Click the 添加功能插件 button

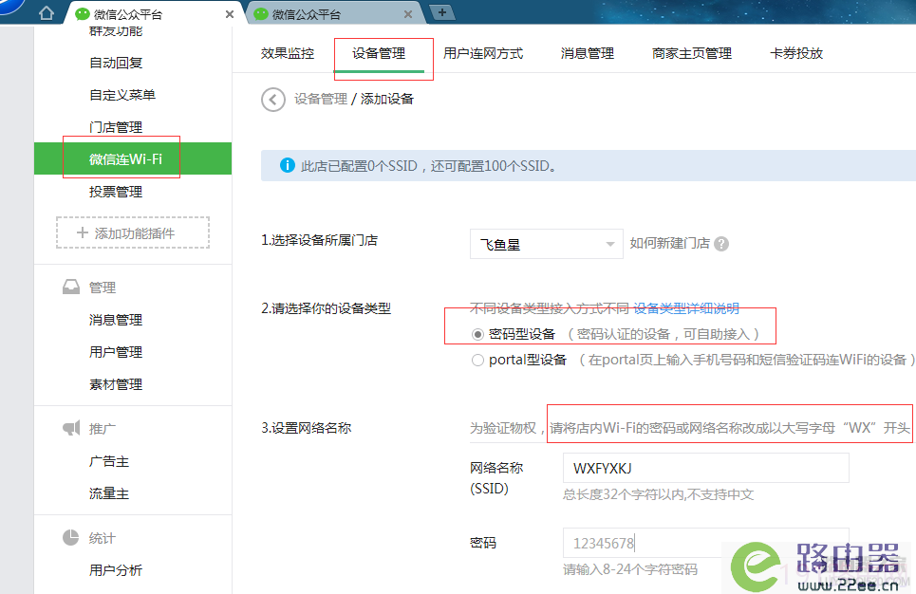point(133,232)
